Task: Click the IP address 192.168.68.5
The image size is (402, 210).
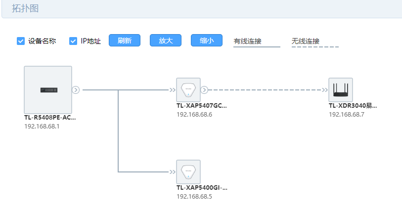Action: coord(194,197)
